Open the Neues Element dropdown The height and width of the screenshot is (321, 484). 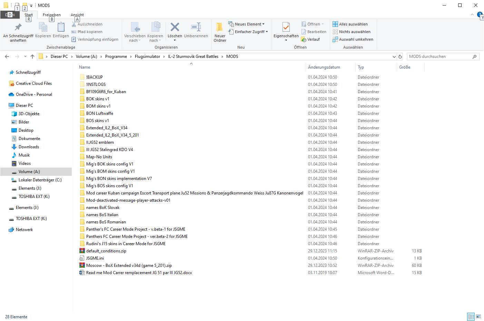click(247, 24)
